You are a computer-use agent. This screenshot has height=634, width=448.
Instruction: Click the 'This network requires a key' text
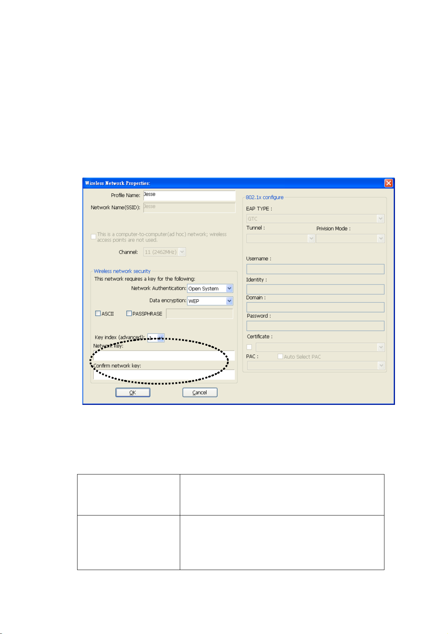145,279
